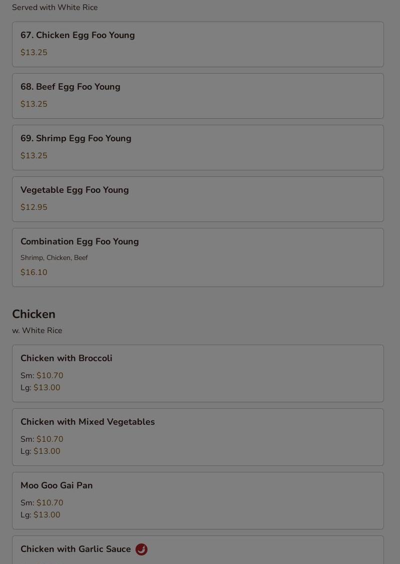This screenshot has width=400, height=564.
Task: Open Chicken with Garlic Sauce item
Action: 198,550
